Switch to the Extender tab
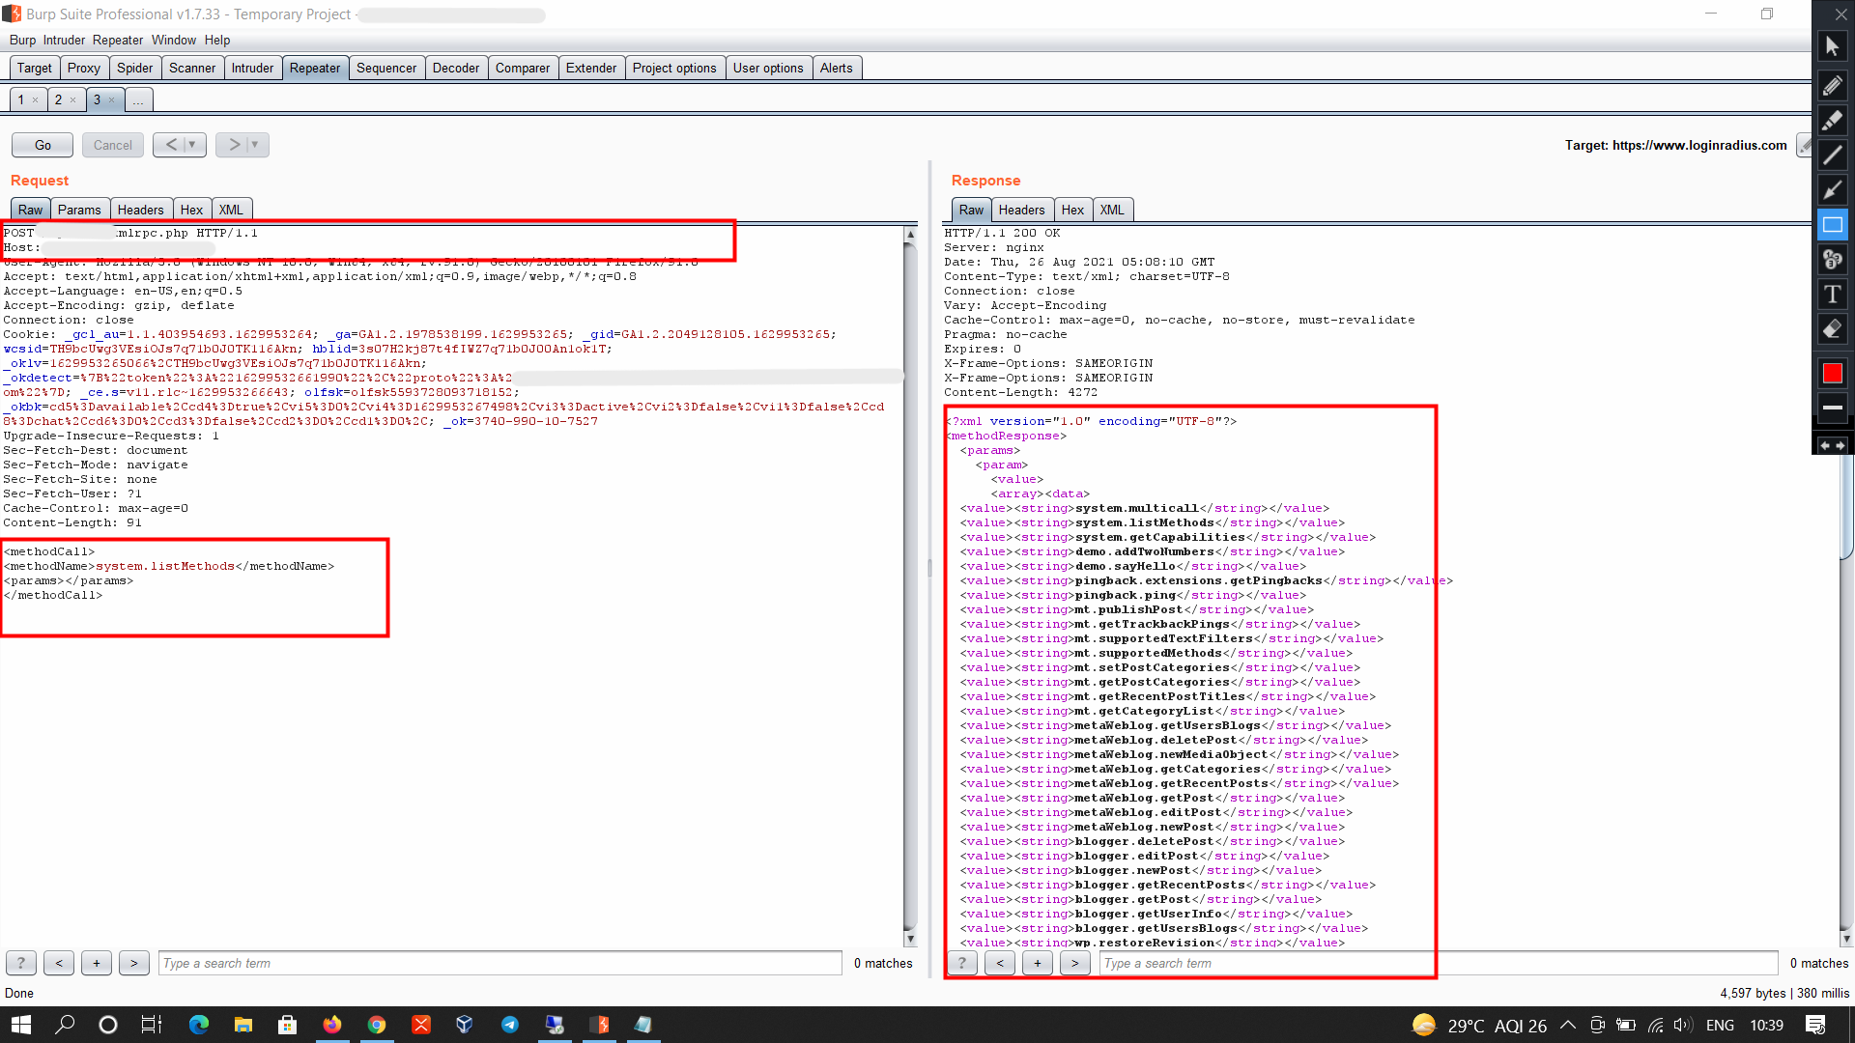Screen dimensions: 1855x1043 [591, 68]
